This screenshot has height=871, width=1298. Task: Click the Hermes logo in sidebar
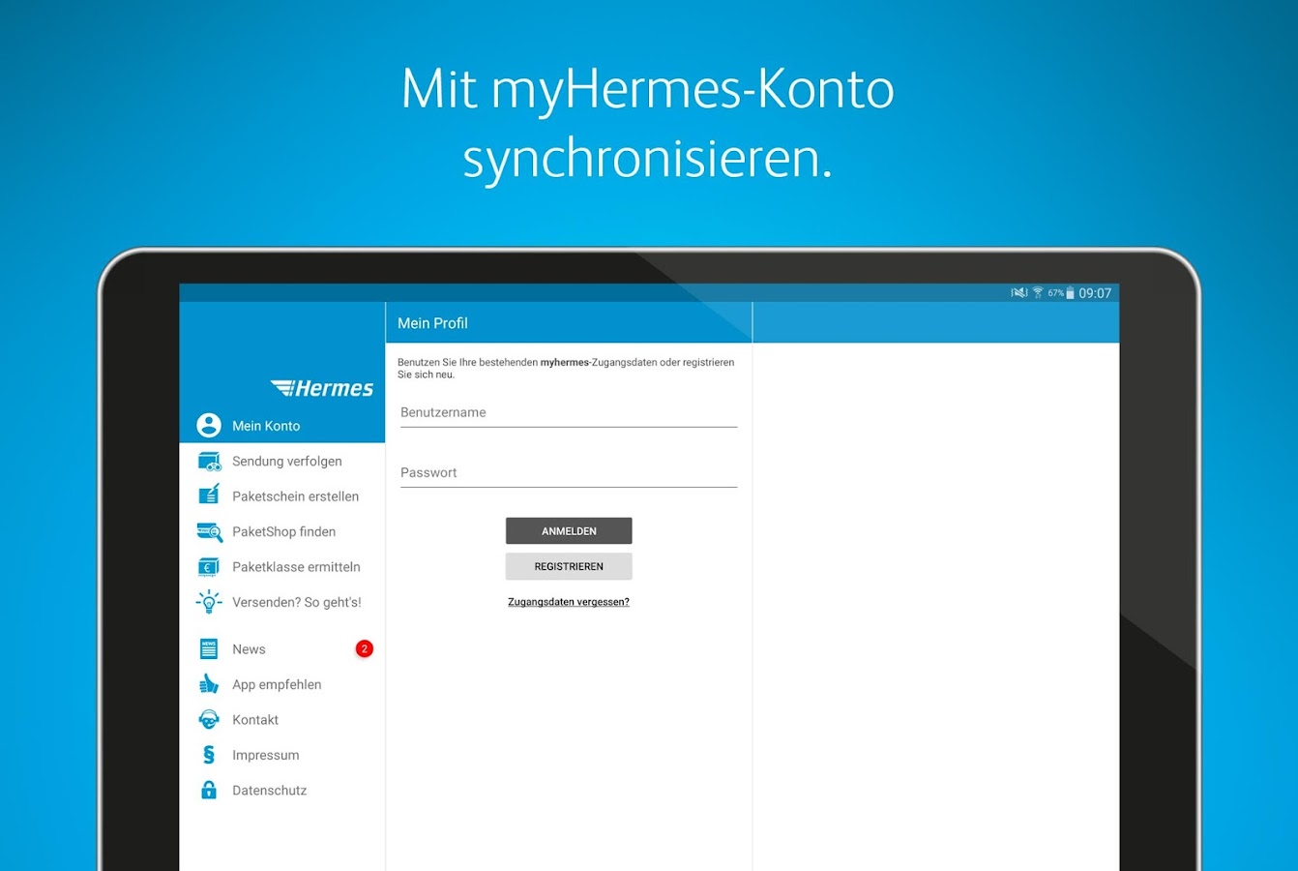pos(322,388)
